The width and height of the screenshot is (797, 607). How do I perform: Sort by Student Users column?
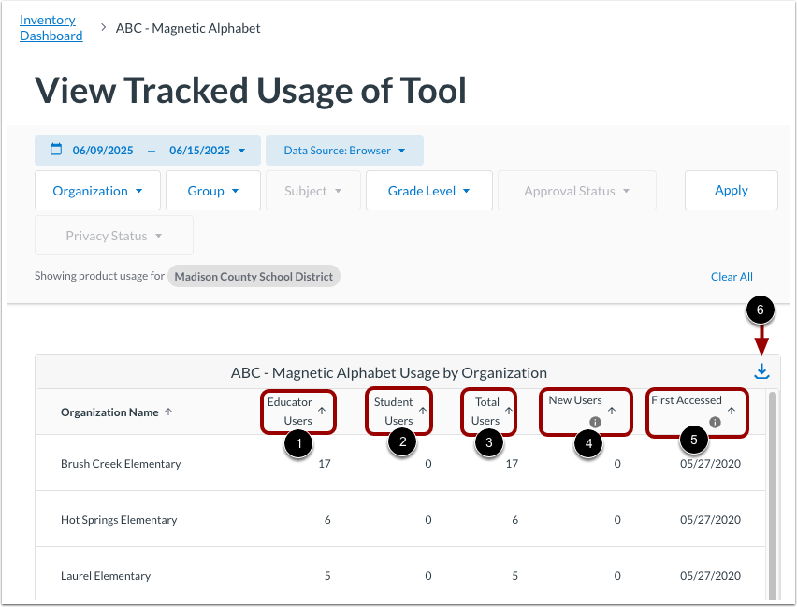click(423, 409)
